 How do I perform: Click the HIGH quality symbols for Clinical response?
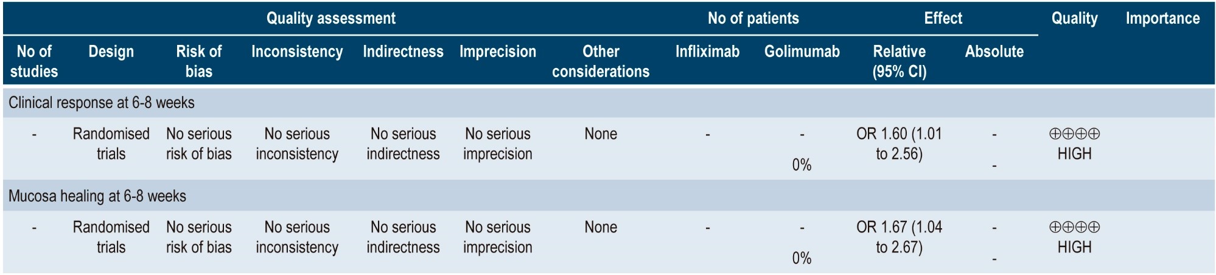tap(1074, 134)
